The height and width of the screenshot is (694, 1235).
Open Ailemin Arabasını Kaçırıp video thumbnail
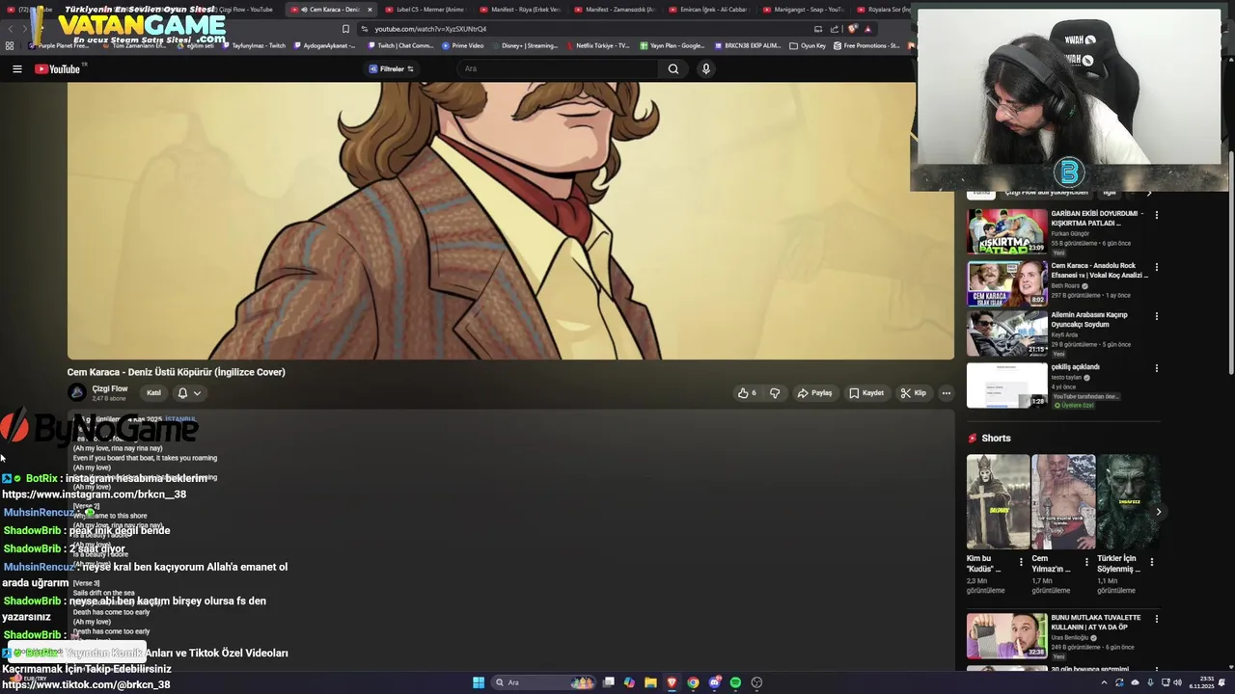(x=1007, y=334)
